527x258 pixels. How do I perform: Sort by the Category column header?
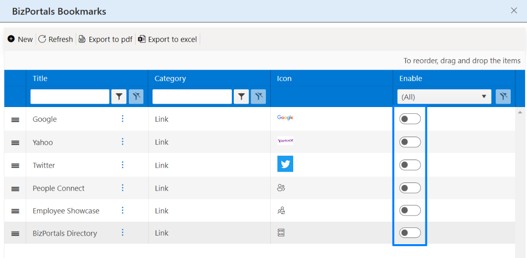click(x=170, y=79)
